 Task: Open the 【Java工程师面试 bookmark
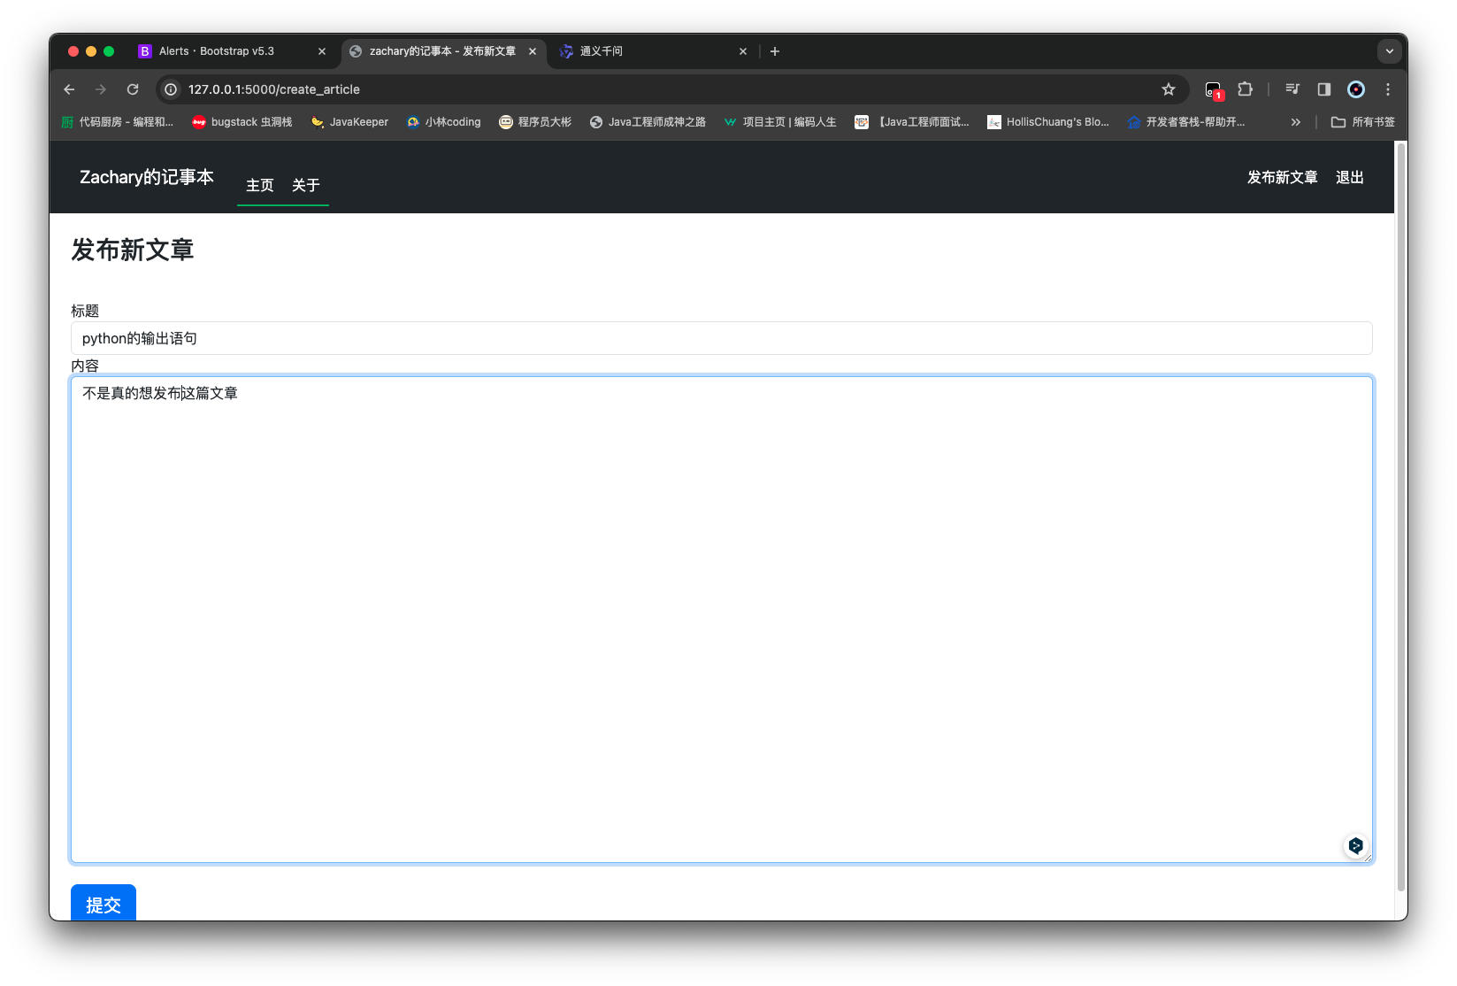pos(912,122)
